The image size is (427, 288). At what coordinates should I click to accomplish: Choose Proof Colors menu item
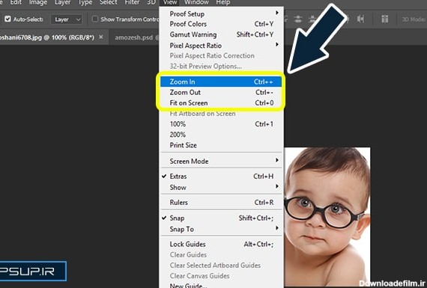tap(221, 24)
